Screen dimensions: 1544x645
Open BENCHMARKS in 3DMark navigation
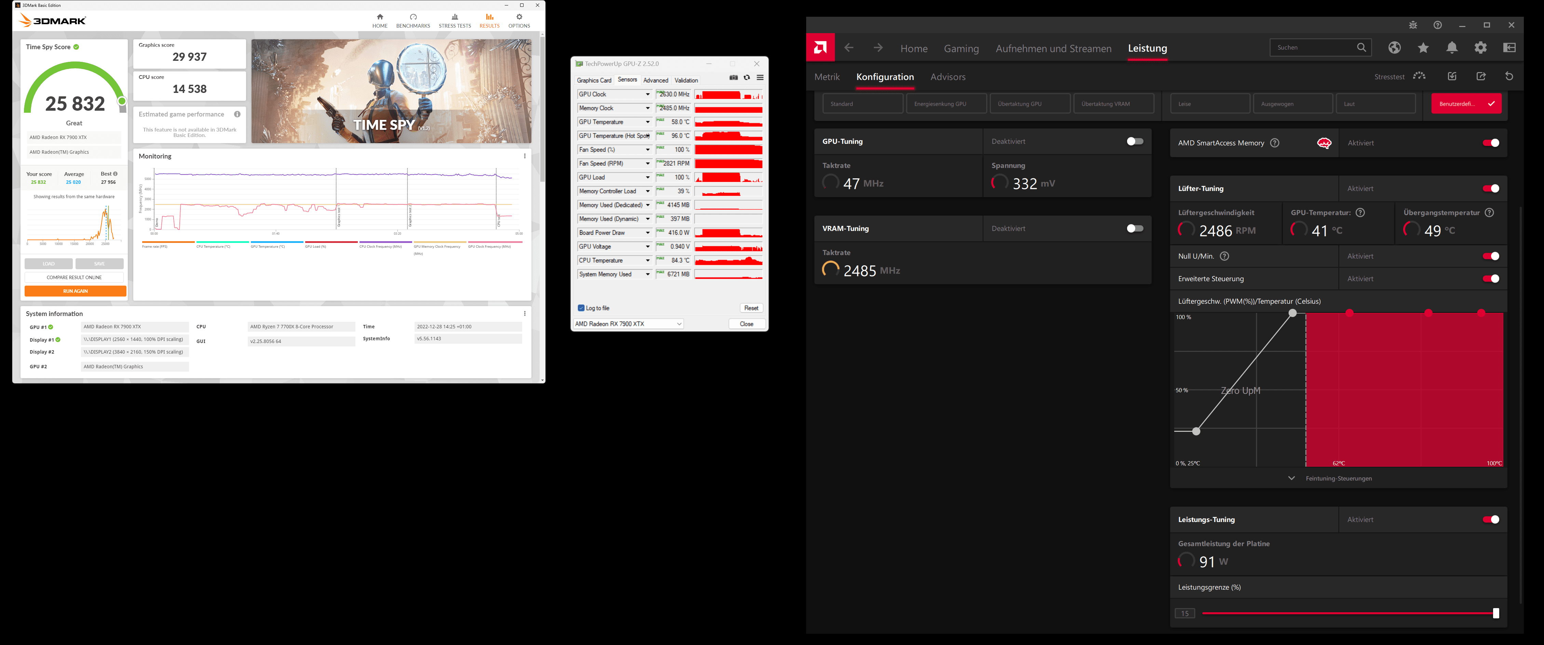413,21
